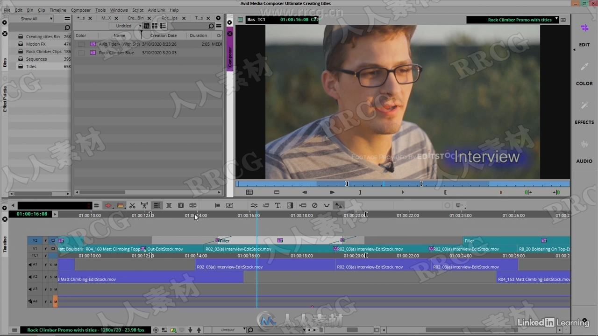Click the Lift icon in timeline toolbar
Screen dimensions: 598x336
[x=144, y=205]
